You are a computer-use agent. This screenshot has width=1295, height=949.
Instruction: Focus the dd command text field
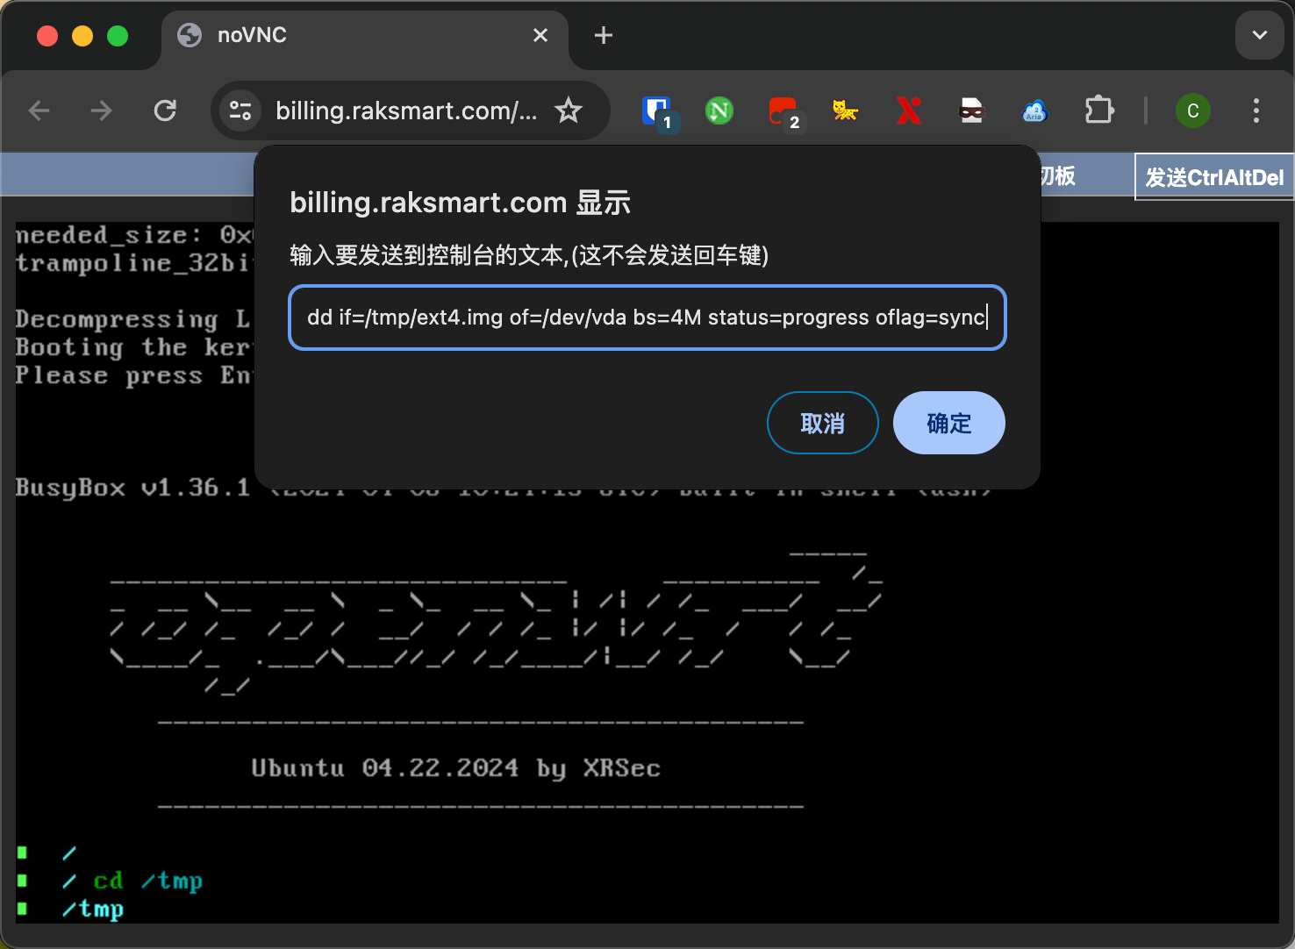point(647,318)
